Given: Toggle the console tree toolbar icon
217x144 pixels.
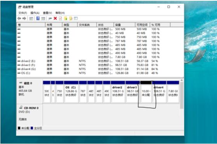Looking at the screenshot, I should pos(31,19).
